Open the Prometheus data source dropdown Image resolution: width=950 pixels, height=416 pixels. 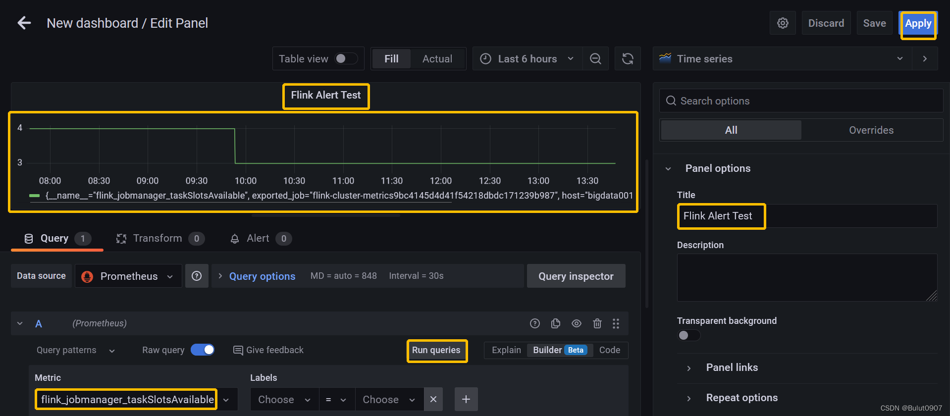click(x=128, y=276)
